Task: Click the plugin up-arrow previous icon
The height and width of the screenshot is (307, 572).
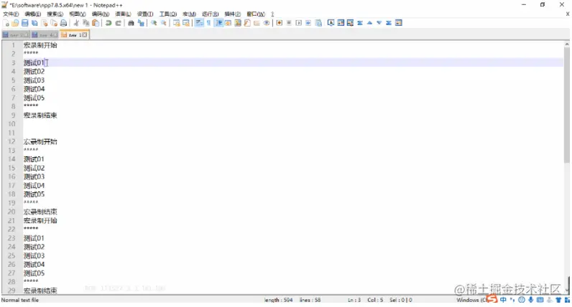Action: point(369,23)
